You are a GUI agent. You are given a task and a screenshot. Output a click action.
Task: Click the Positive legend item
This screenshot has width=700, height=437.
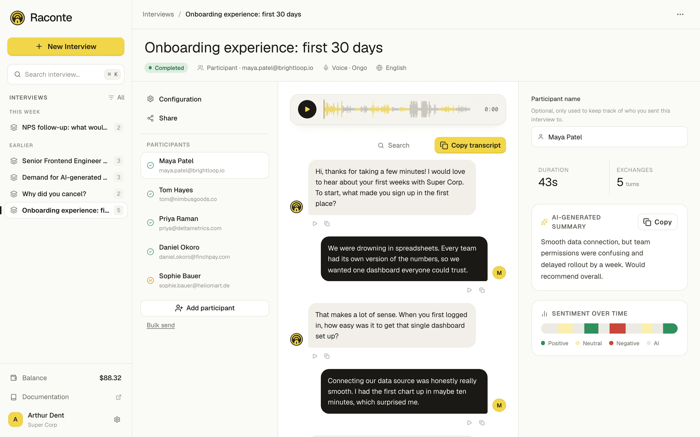[x=555, y=343]
